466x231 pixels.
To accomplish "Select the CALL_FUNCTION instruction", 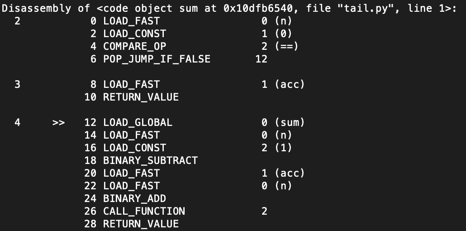I will point(144,211).
